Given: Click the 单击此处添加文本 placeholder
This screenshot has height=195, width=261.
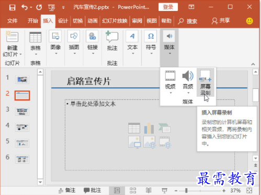Looking at the screenshot, I should click(93, 104).
